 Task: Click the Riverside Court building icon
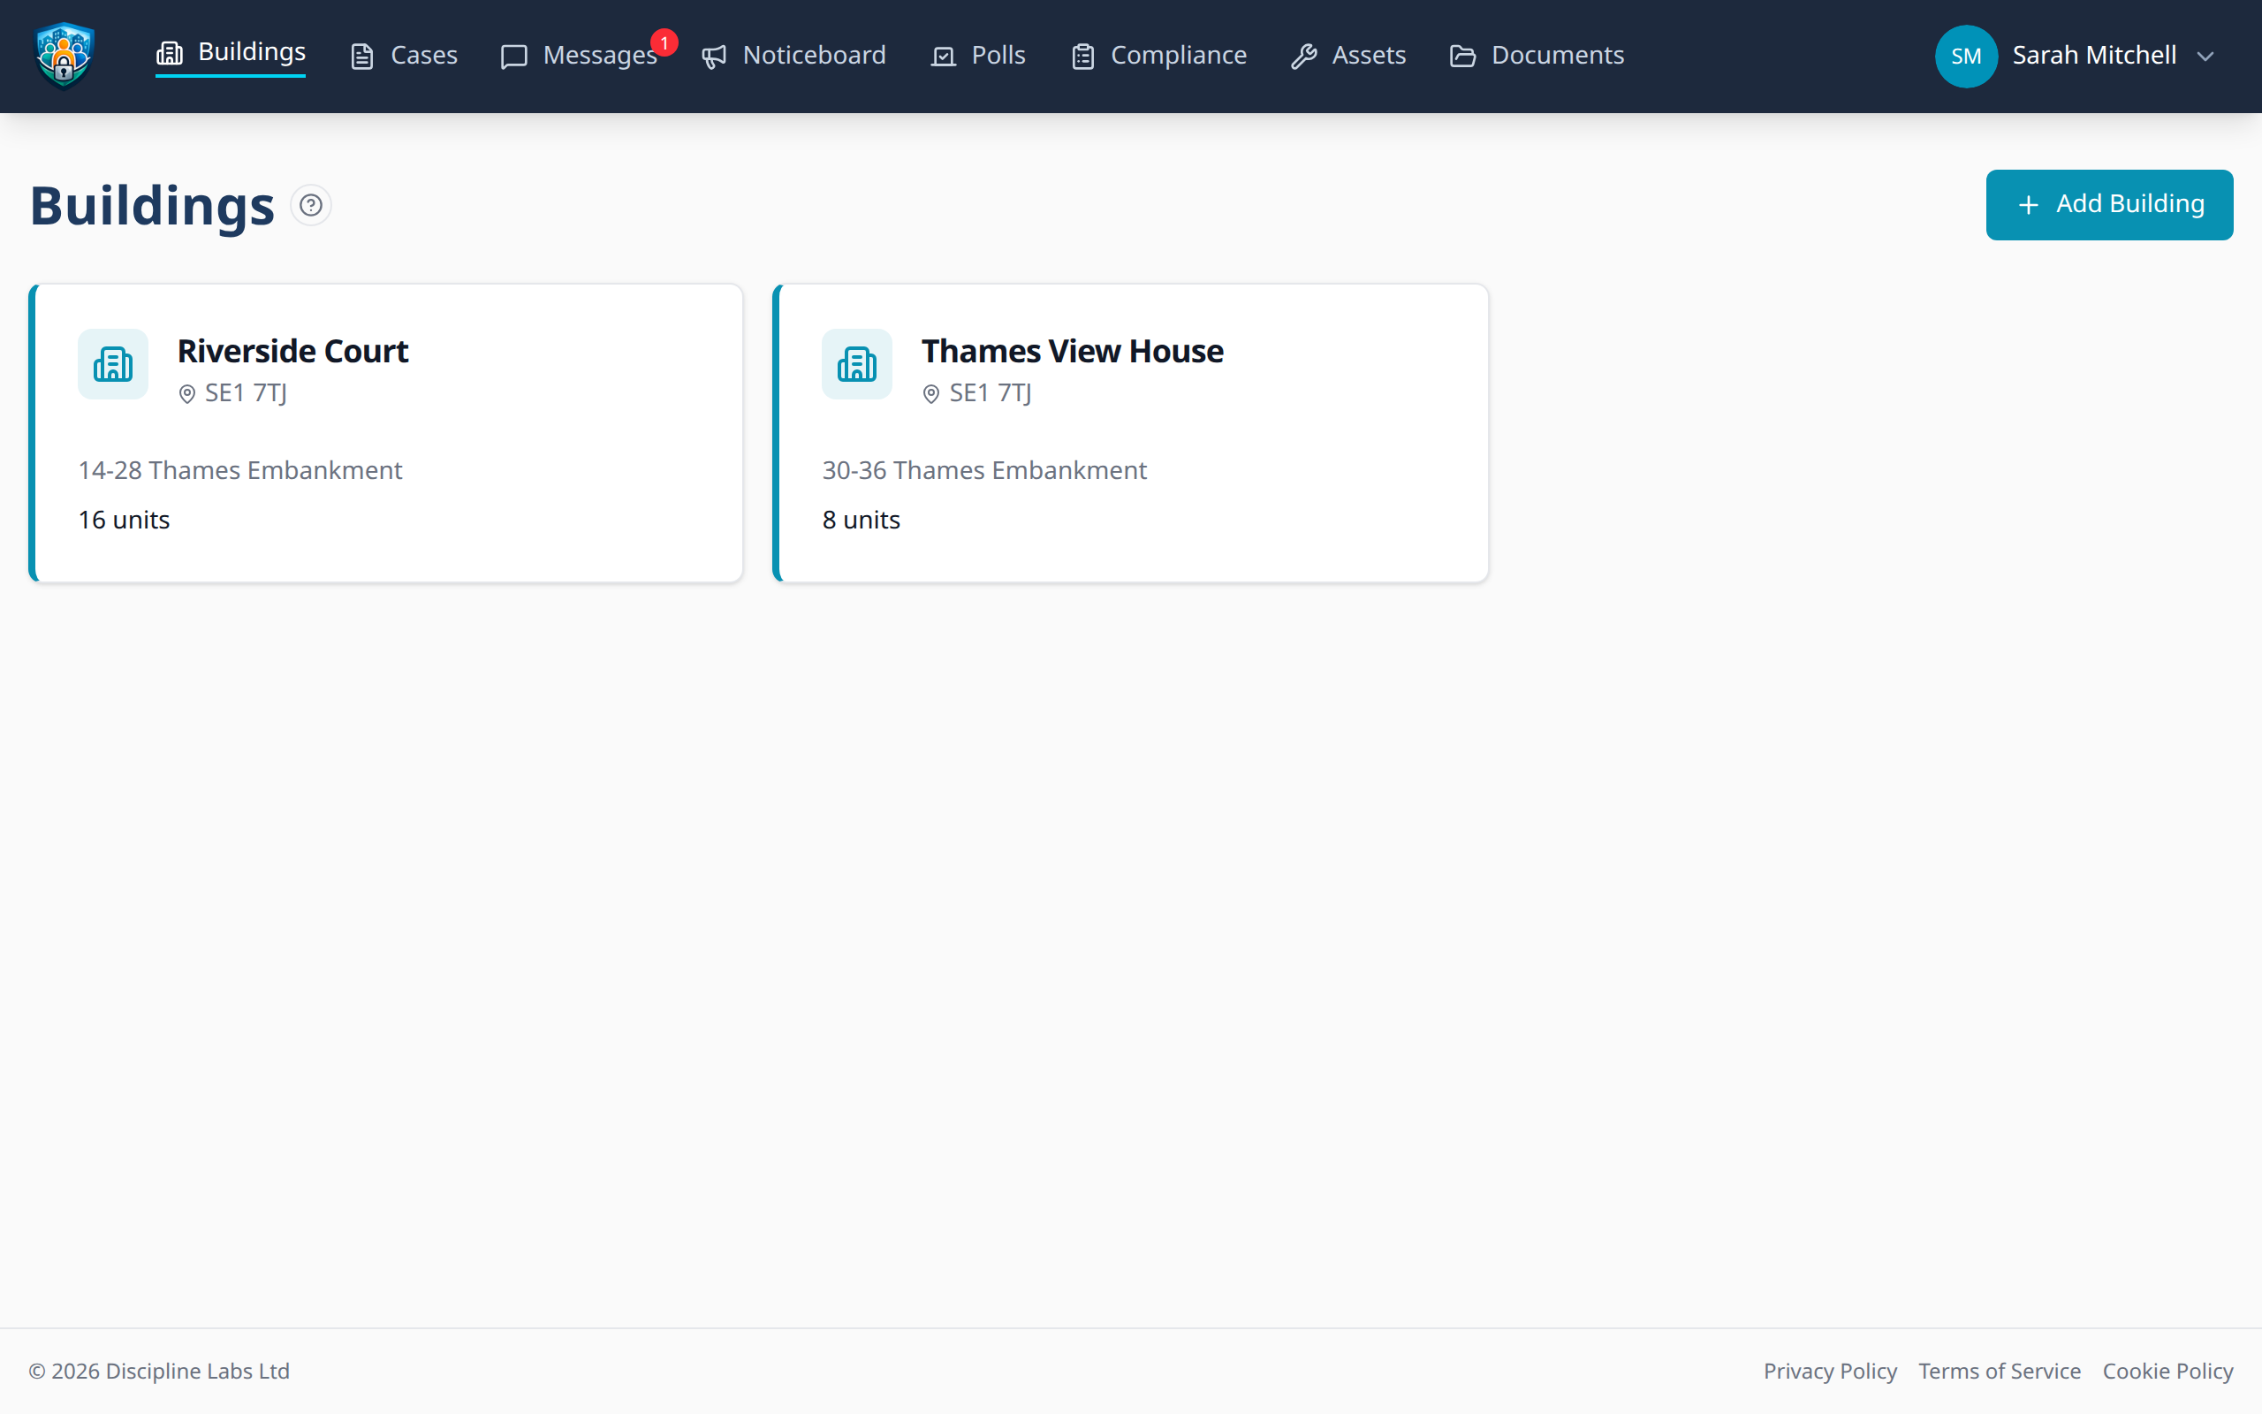coord(113,364)
